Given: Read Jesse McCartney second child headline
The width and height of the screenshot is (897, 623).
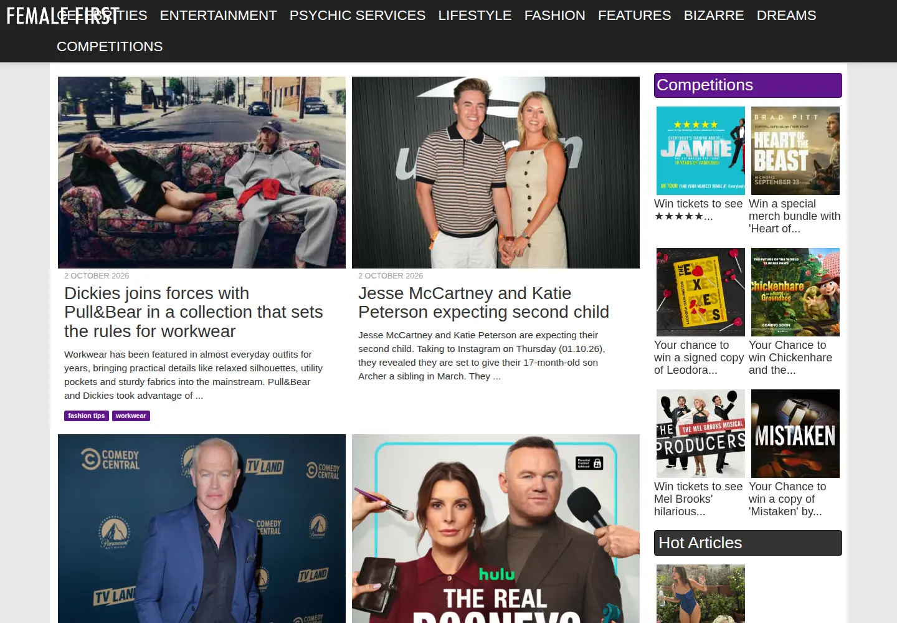Looking at the screenshot, I should click(x=483, y=303).
